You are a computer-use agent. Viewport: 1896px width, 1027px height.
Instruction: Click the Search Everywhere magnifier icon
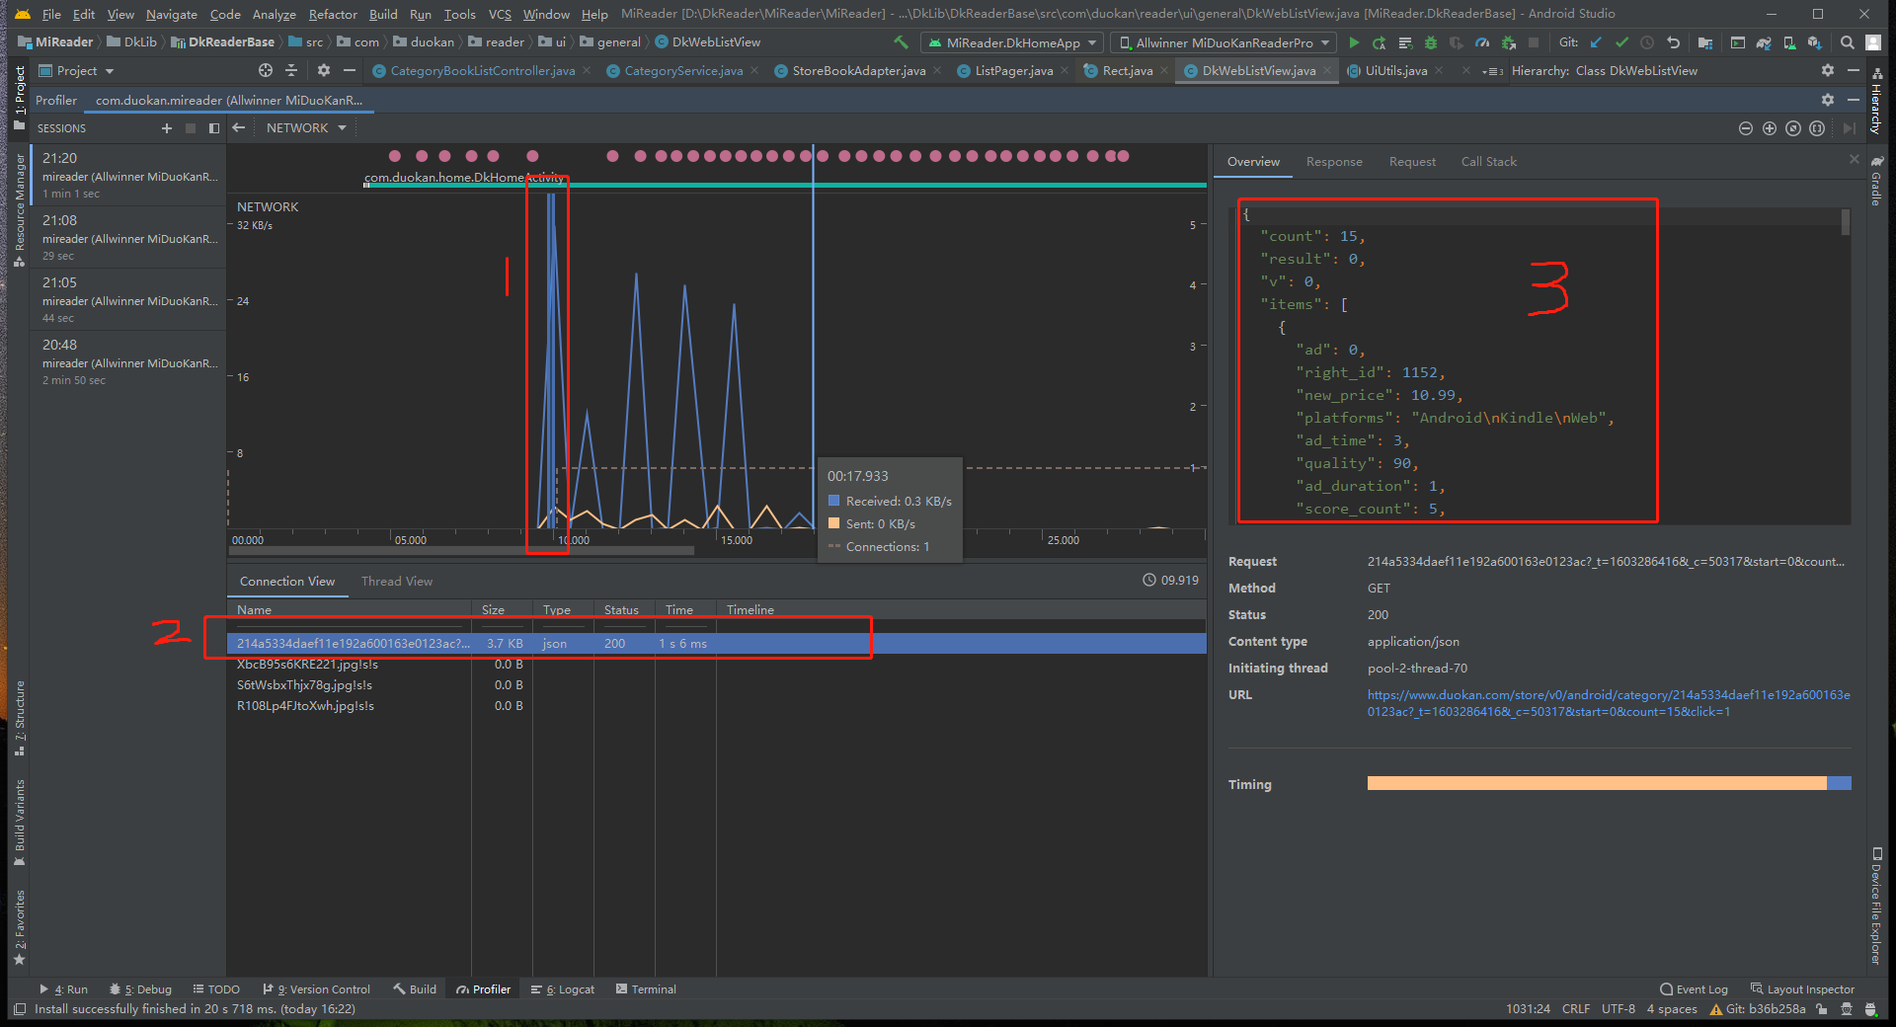pyautogui.click(x=1848, y=42)
